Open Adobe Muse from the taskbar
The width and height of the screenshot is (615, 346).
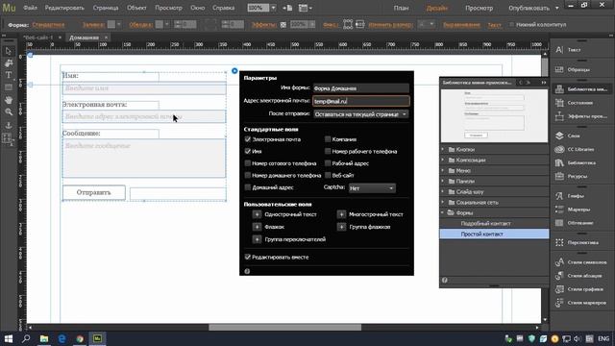[97, 338]
